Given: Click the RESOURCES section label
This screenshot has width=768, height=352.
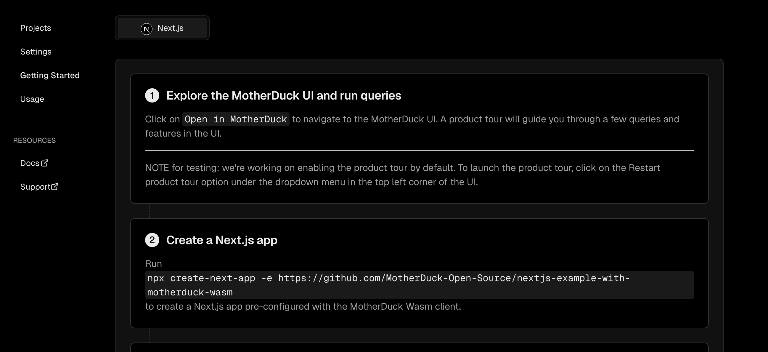Looking at the screenshot, I should [35, 140].
